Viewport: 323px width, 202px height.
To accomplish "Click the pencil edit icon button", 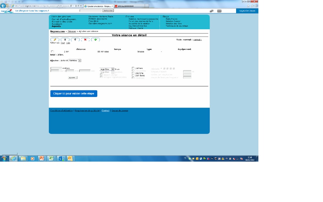I will point(55,39).
